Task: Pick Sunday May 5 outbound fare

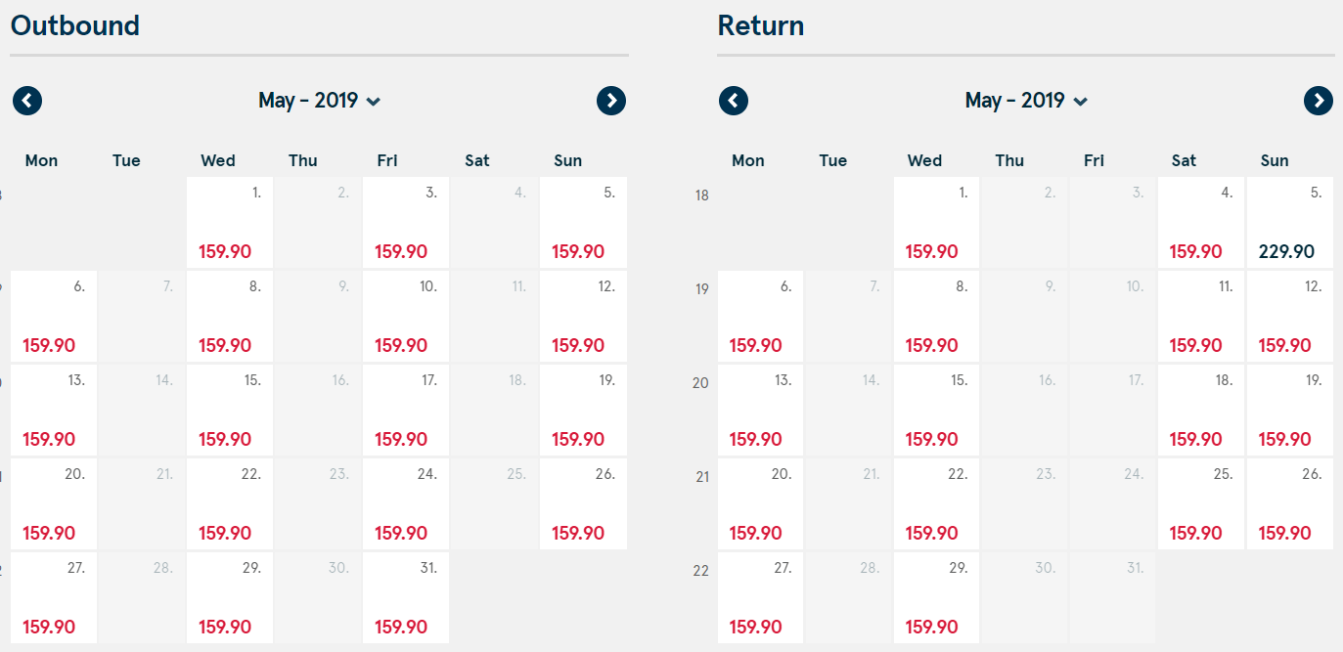Action: point(583,222)
